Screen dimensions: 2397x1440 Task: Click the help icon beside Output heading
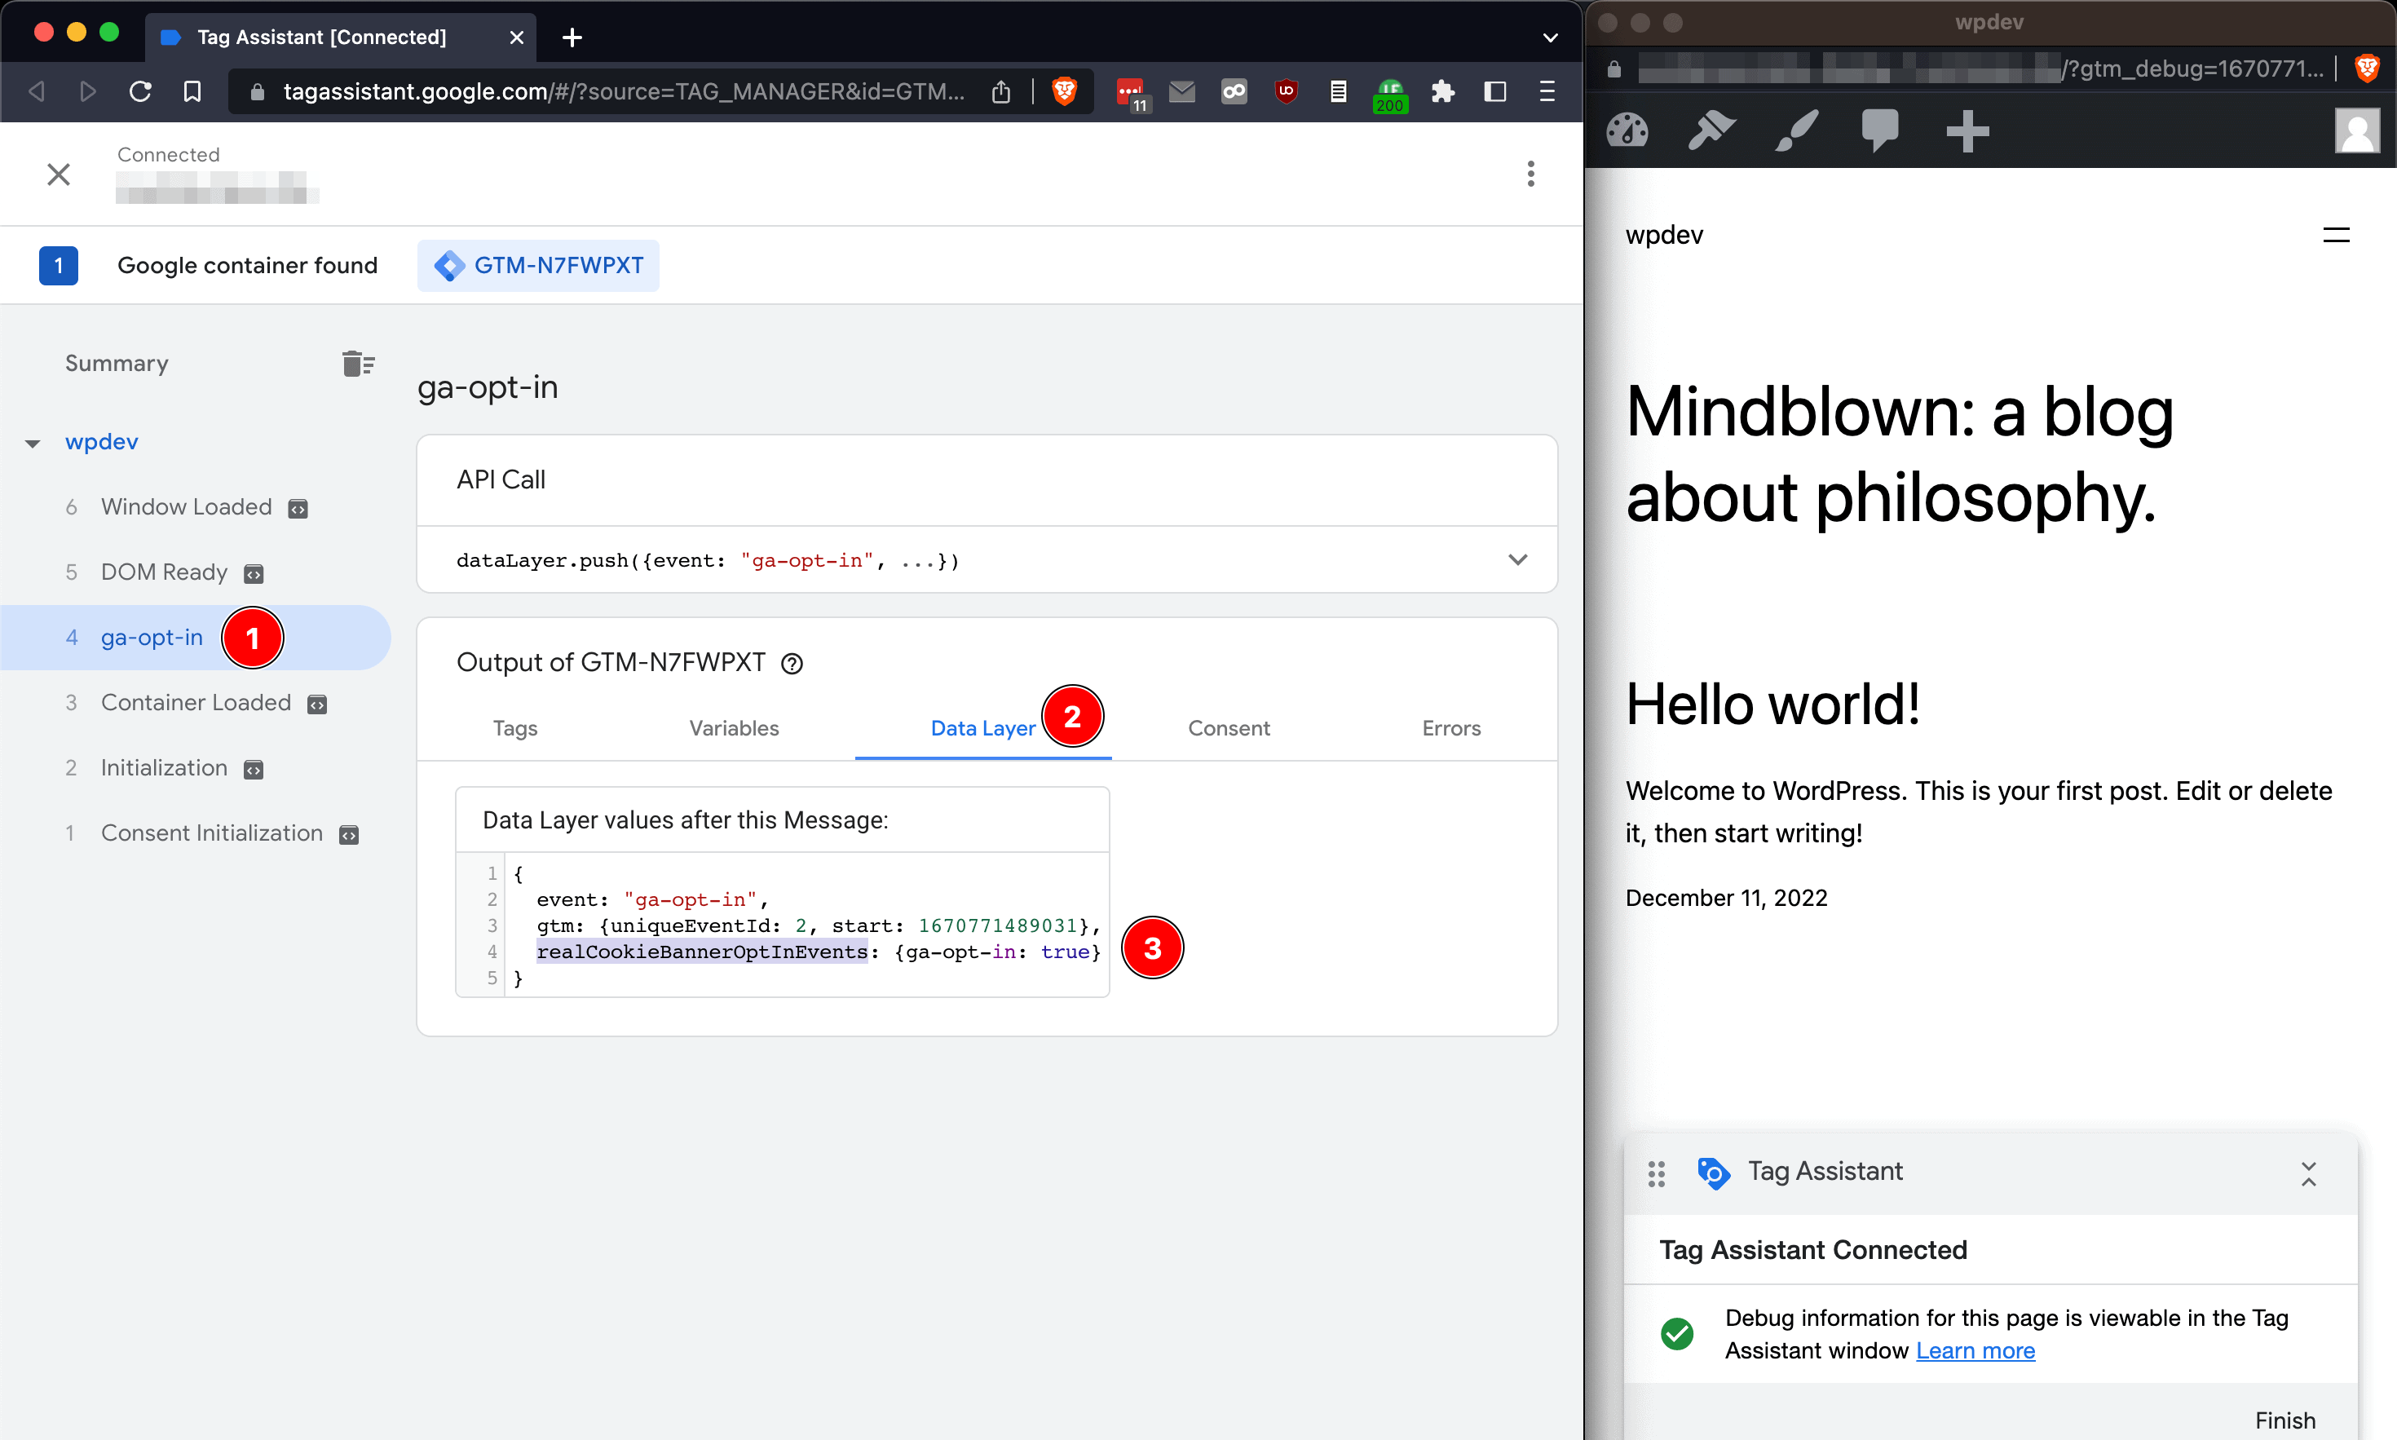coord(792,664)
